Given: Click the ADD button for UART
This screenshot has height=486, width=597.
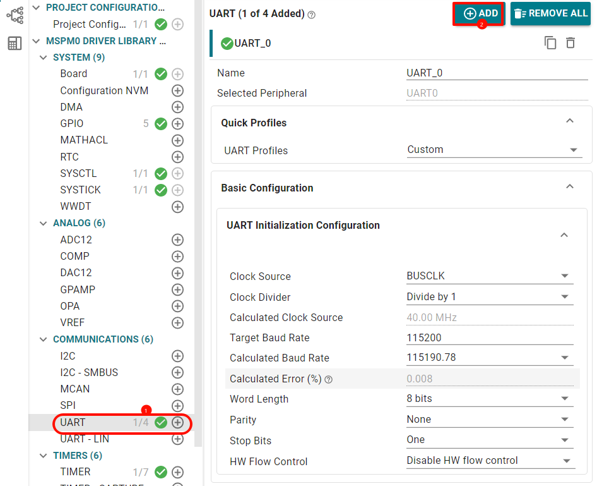Looking at the screenshot, I should pos(479,14).
